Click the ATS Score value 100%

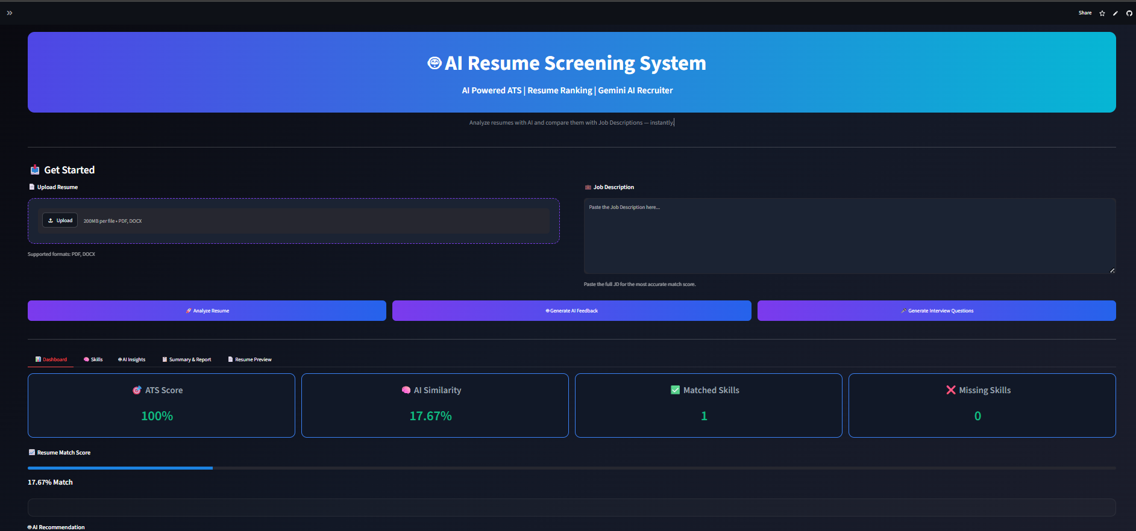point(157,416)
